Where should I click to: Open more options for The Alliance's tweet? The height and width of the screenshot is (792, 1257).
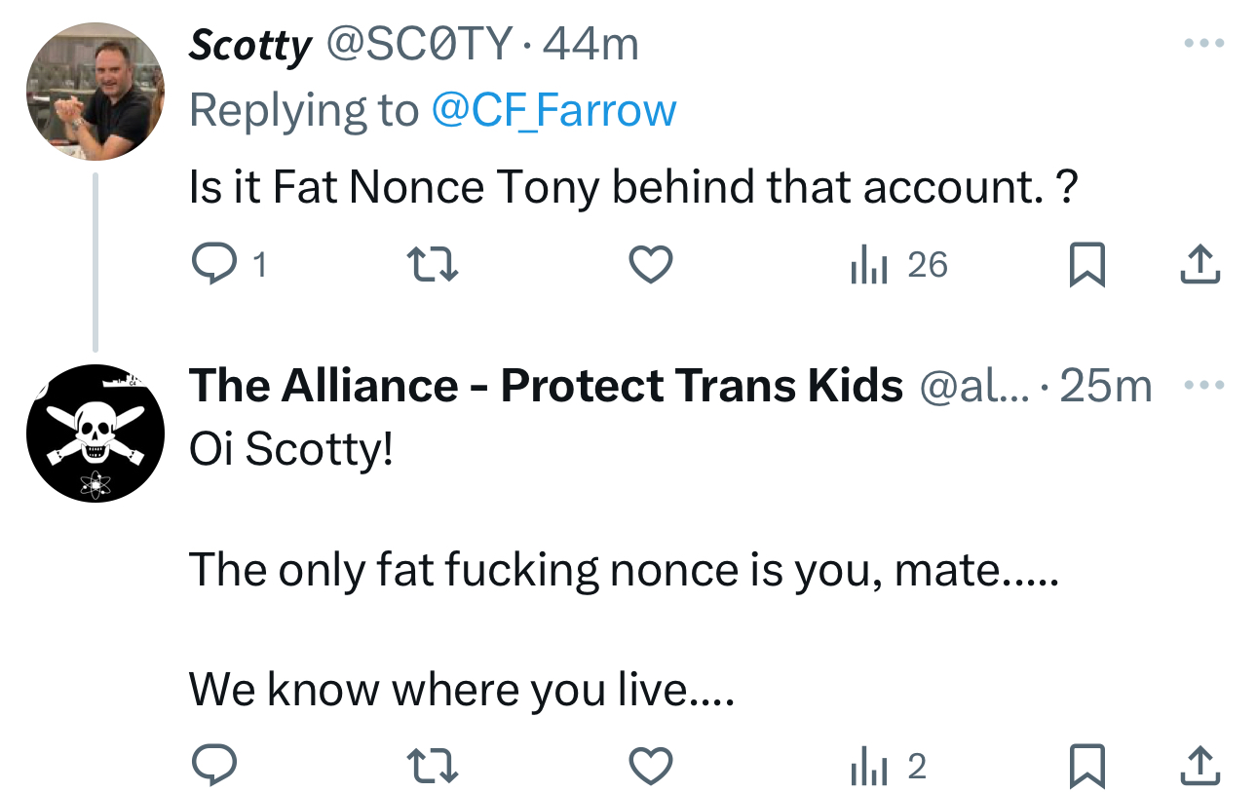(x=1201, y=385)
